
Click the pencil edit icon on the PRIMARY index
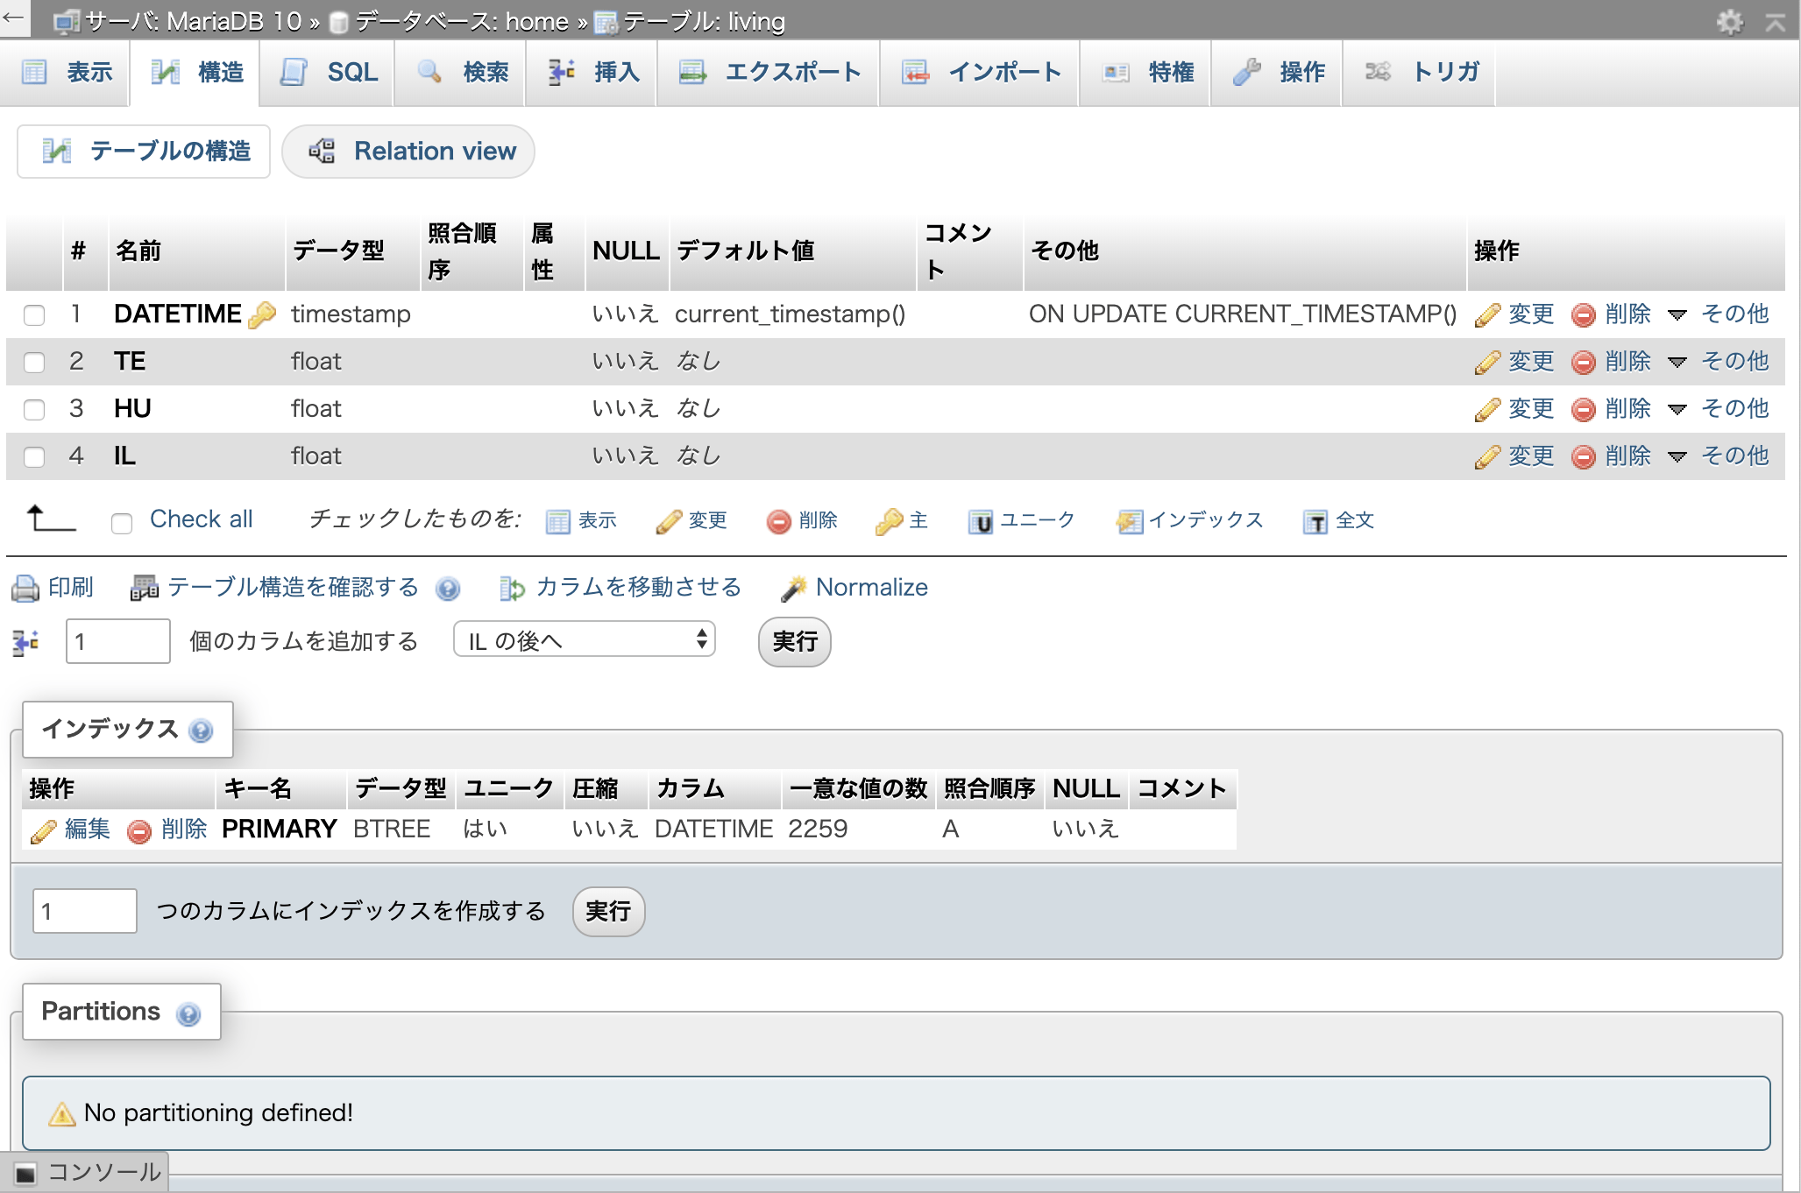[x=44, y=830]
